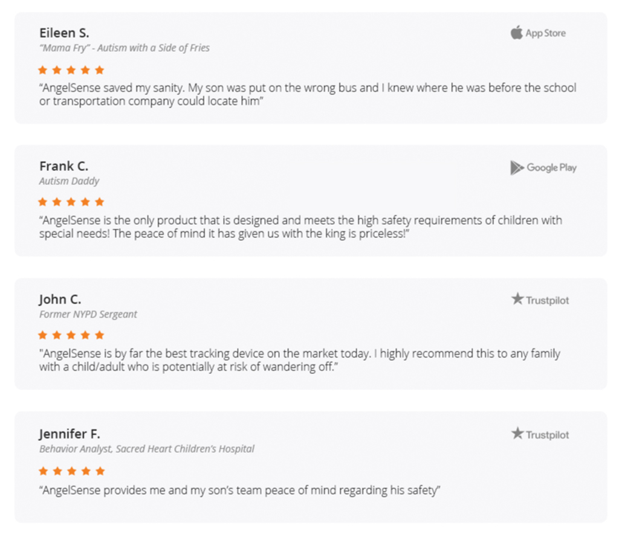Click Trustpilot logo on Jennifer F. review
This screenshot has width=619, height=540.
click(540, 434)
